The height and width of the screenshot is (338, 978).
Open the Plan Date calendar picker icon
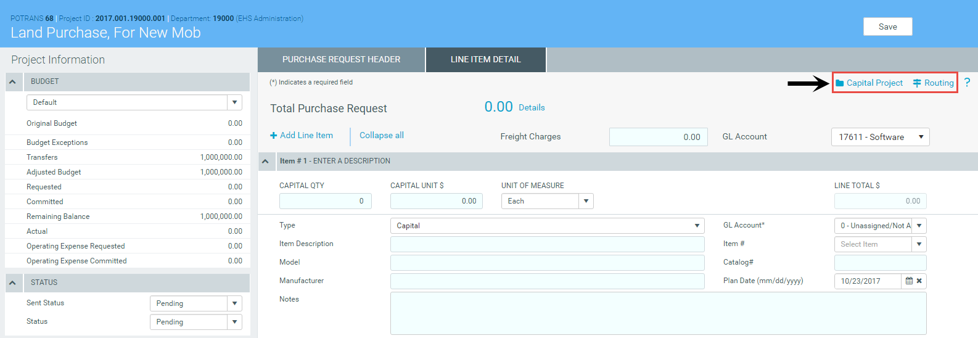tap(909, 281)
